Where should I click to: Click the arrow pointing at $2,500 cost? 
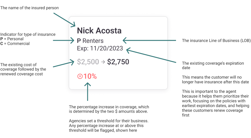click(64, 63)
